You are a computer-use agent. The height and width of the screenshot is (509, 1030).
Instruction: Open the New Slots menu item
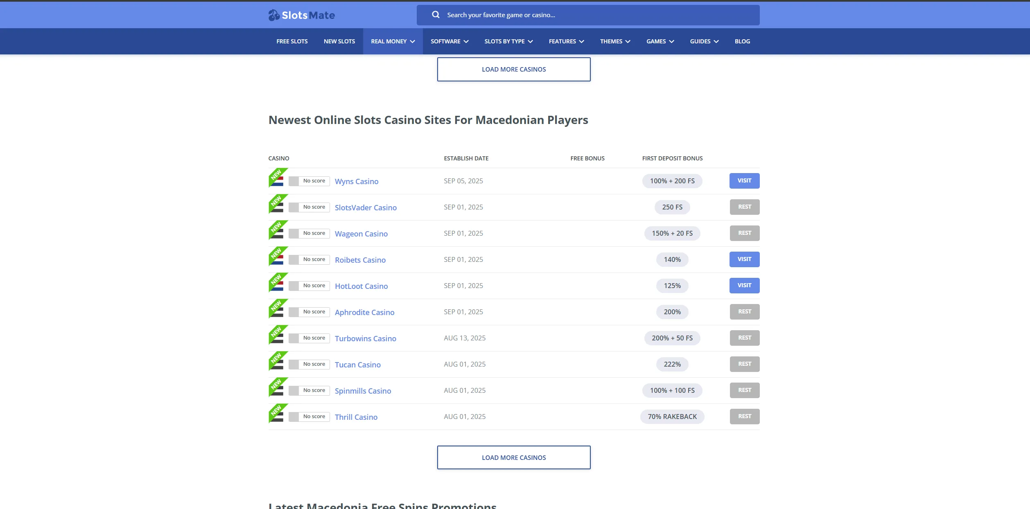tap(339, 41)
